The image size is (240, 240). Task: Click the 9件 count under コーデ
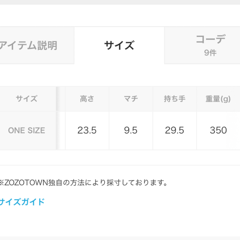[x=210, y=53]
